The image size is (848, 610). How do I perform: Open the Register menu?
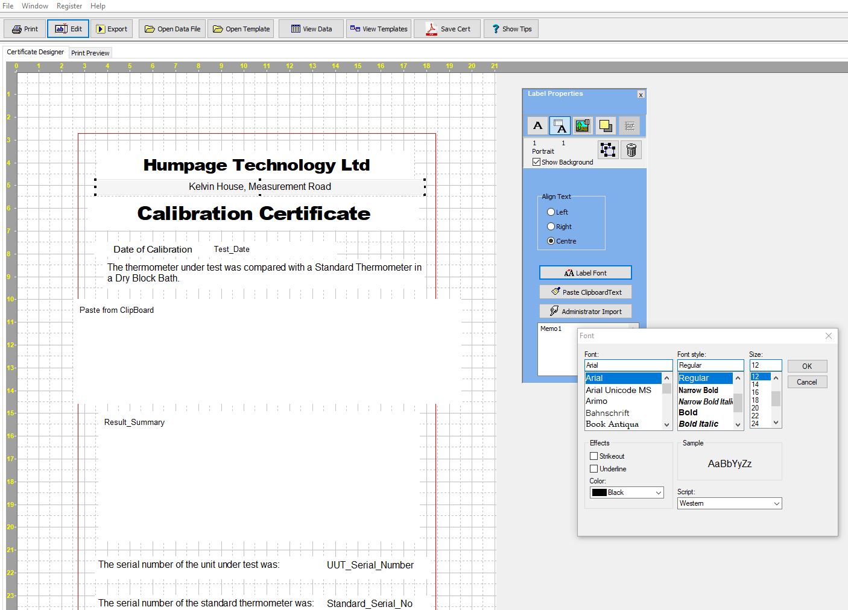(69, 6)
